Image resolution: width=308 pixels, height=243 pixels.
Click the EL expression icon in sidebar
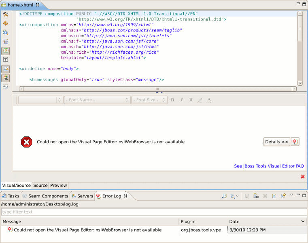click(x=6, y=86)
